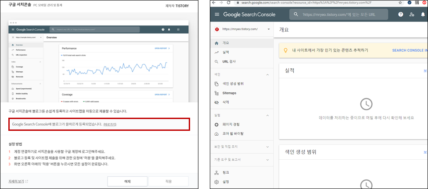Click the Search Console preview thumbnail
Image resolution: width=428 pixels, height=189 pixels.
coord(99,62)
